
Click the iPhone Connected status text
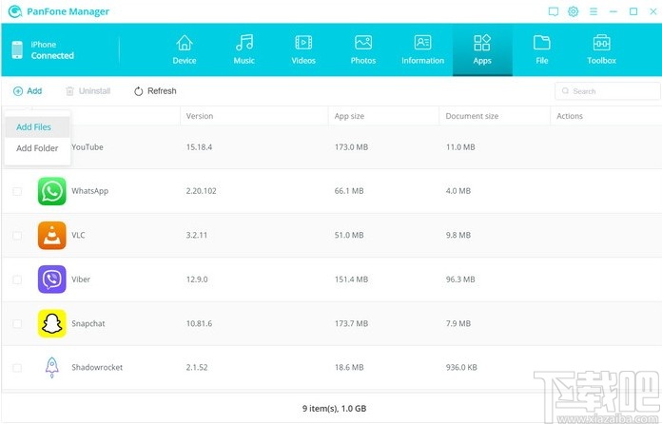pyautogui.click(x=52, y=49)
